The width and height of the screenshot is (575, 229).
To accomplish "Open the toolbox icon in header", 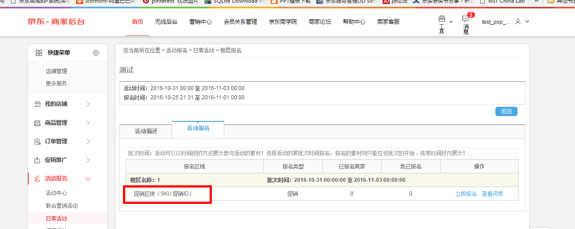I will (441, 19).
